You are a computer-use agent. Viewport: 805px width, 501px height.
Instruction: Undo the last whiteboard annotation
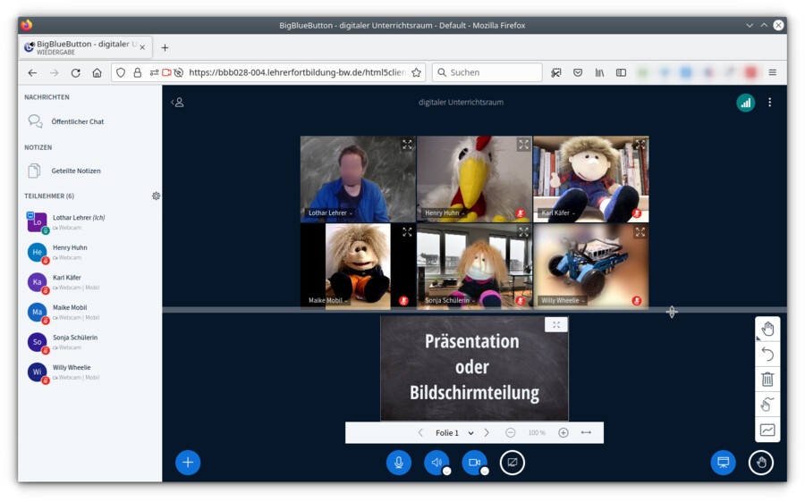point(767,355)
